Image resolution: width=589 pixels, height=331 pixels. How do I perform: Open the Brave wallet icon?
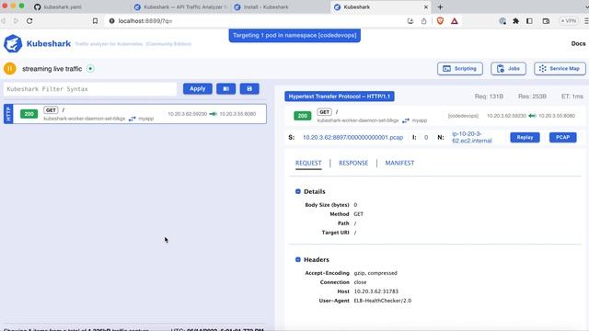(546, 21)
